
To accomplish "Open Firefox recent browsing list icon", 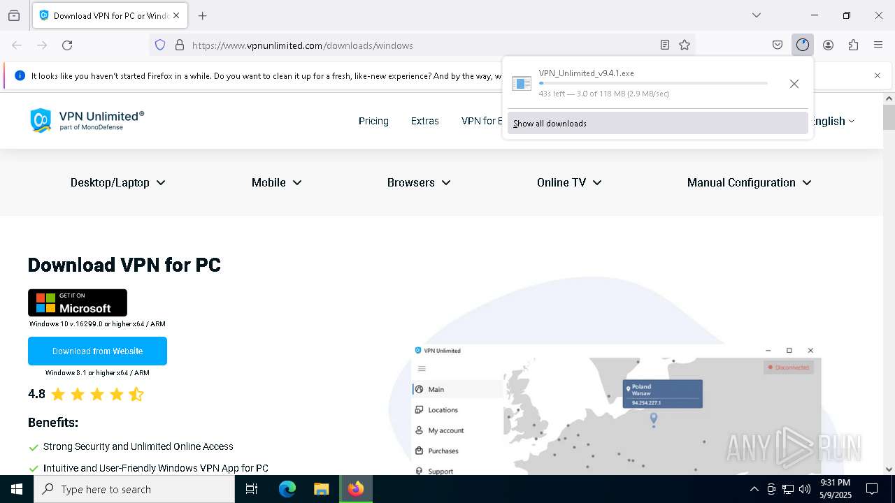I will pos(14,15).
